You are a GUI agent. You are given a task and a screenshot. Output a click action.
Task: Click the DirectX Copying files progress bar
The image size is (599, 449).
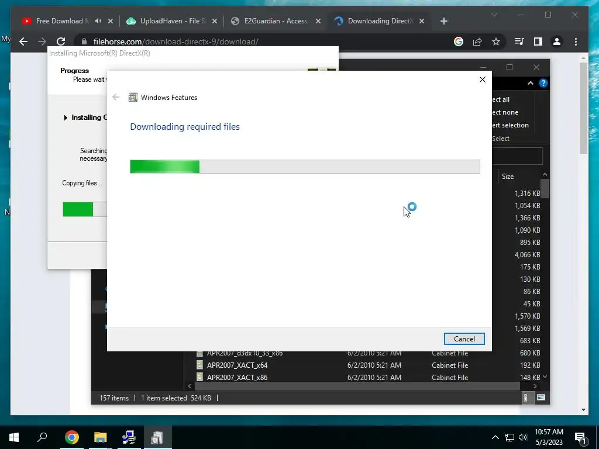[85, 209]
